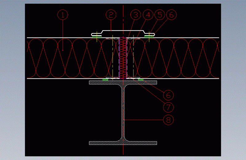The width and height of the screenshot is (246, 160).
Task: Click the circled number 1 callout
Action: 62,14
